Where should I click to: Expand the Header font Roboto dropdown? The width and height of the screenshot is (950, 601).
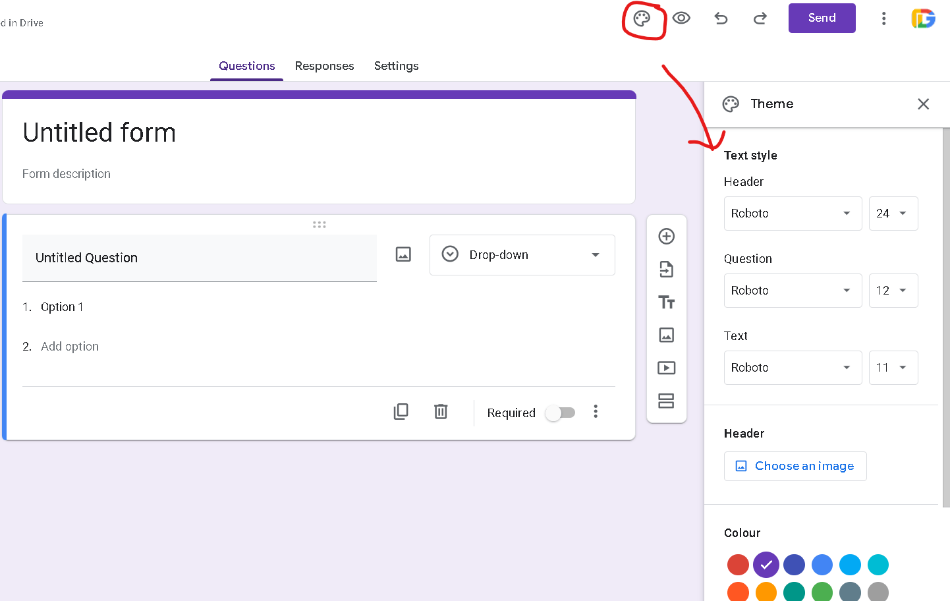pos(793,214)
